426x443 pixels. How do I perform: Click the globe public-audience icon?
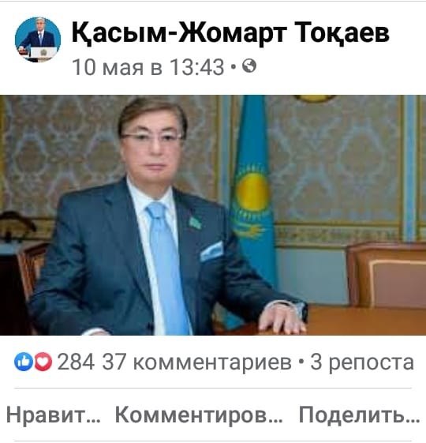point(249,66)
